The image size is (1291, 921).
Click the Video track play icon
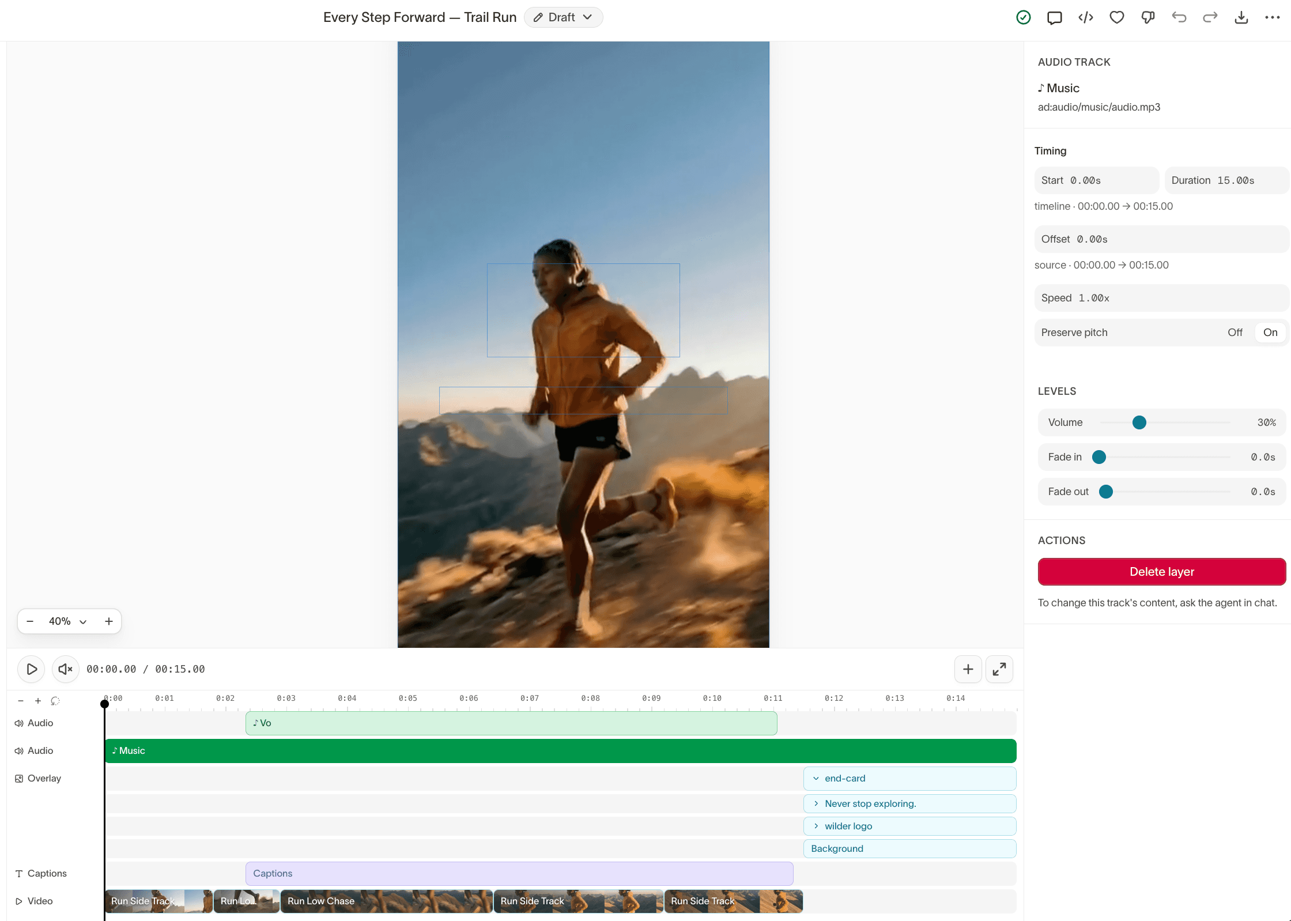19,901
